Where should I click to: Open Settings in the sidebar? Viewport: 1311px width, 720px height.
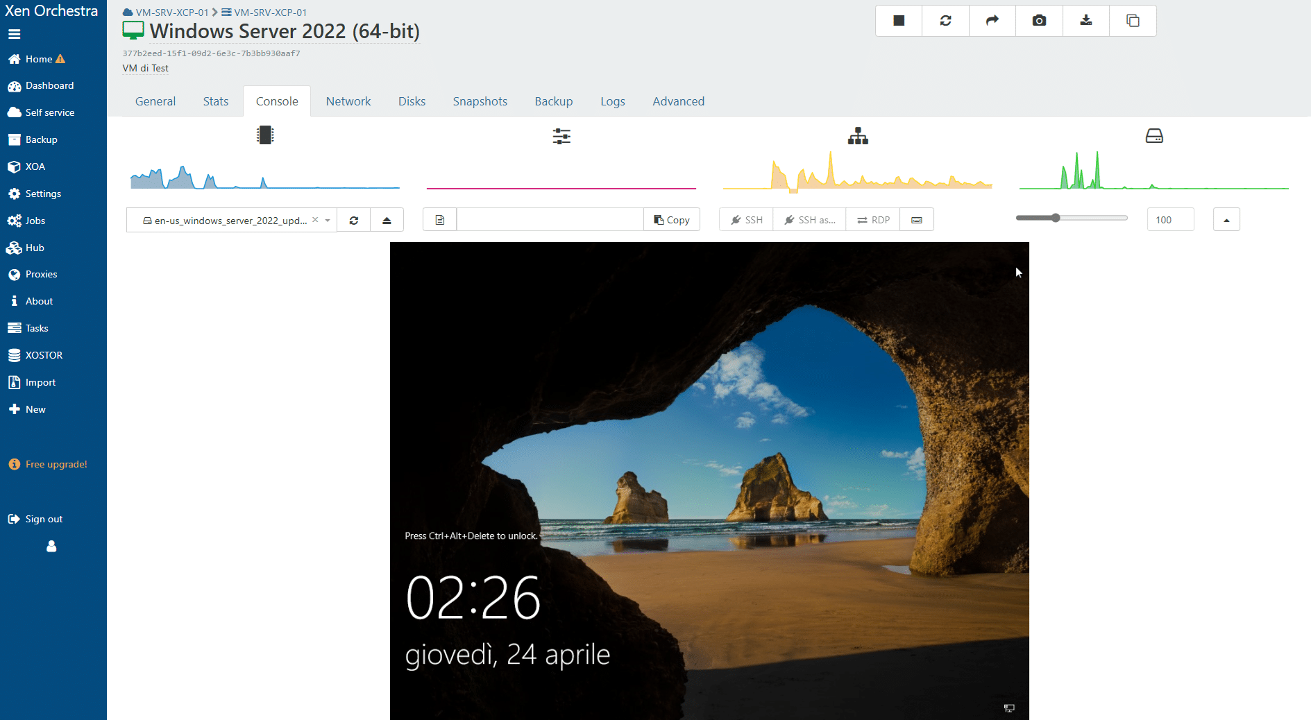pyautogui.click(x=35, y=194)
